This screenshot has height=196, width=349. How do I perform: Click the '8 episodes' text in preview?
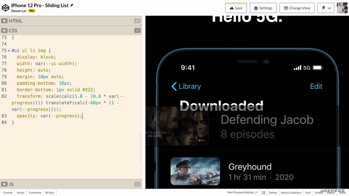(248, 134)
